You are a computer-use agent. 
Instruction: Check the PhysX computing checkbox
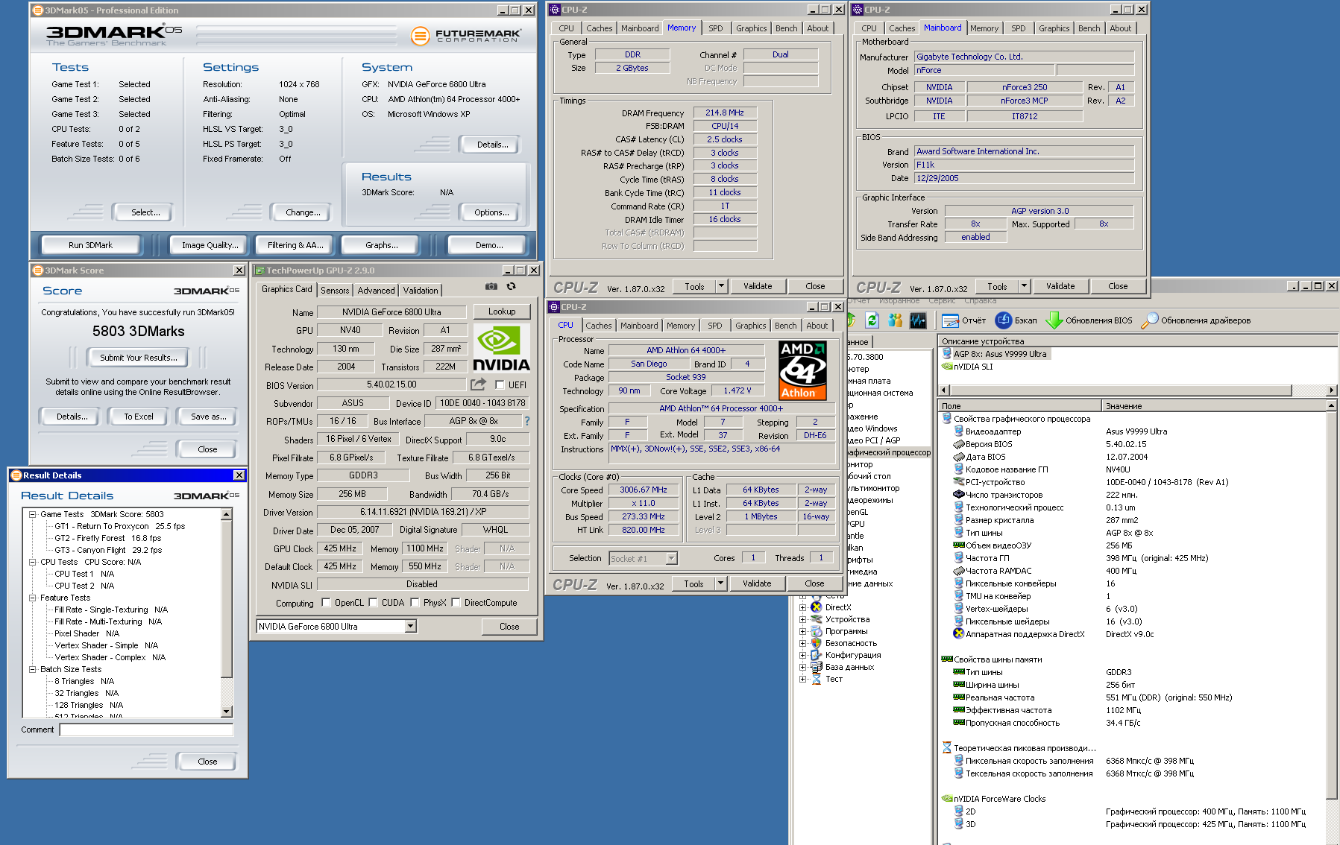[415, 603]
